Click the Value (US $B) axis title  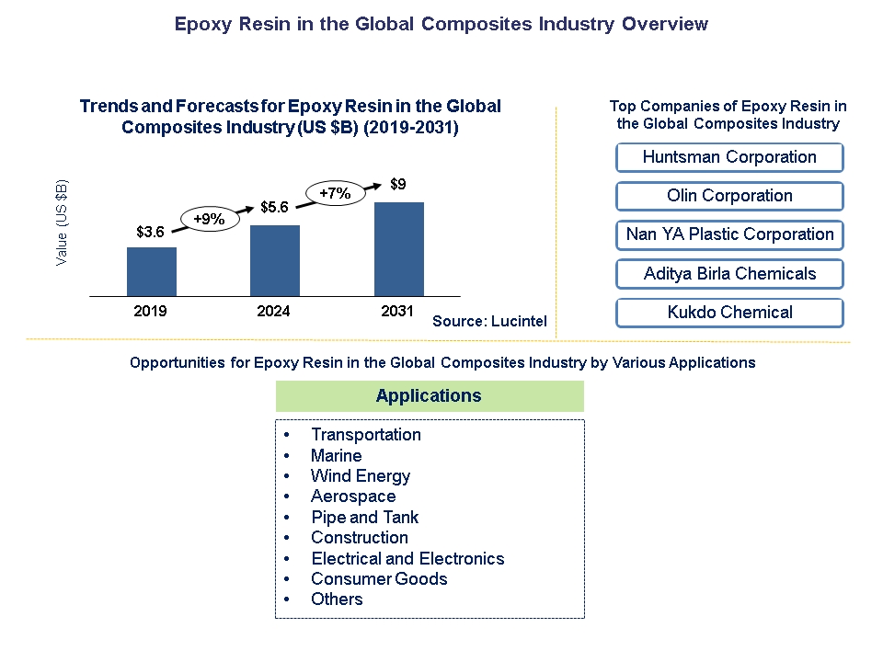tap(62, 223)
